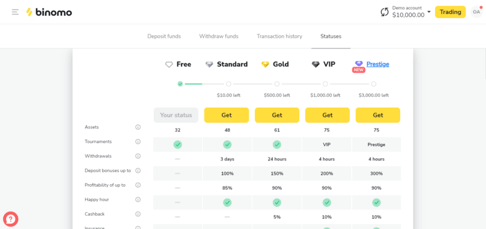Open the hamburger menu

[15, 12]
